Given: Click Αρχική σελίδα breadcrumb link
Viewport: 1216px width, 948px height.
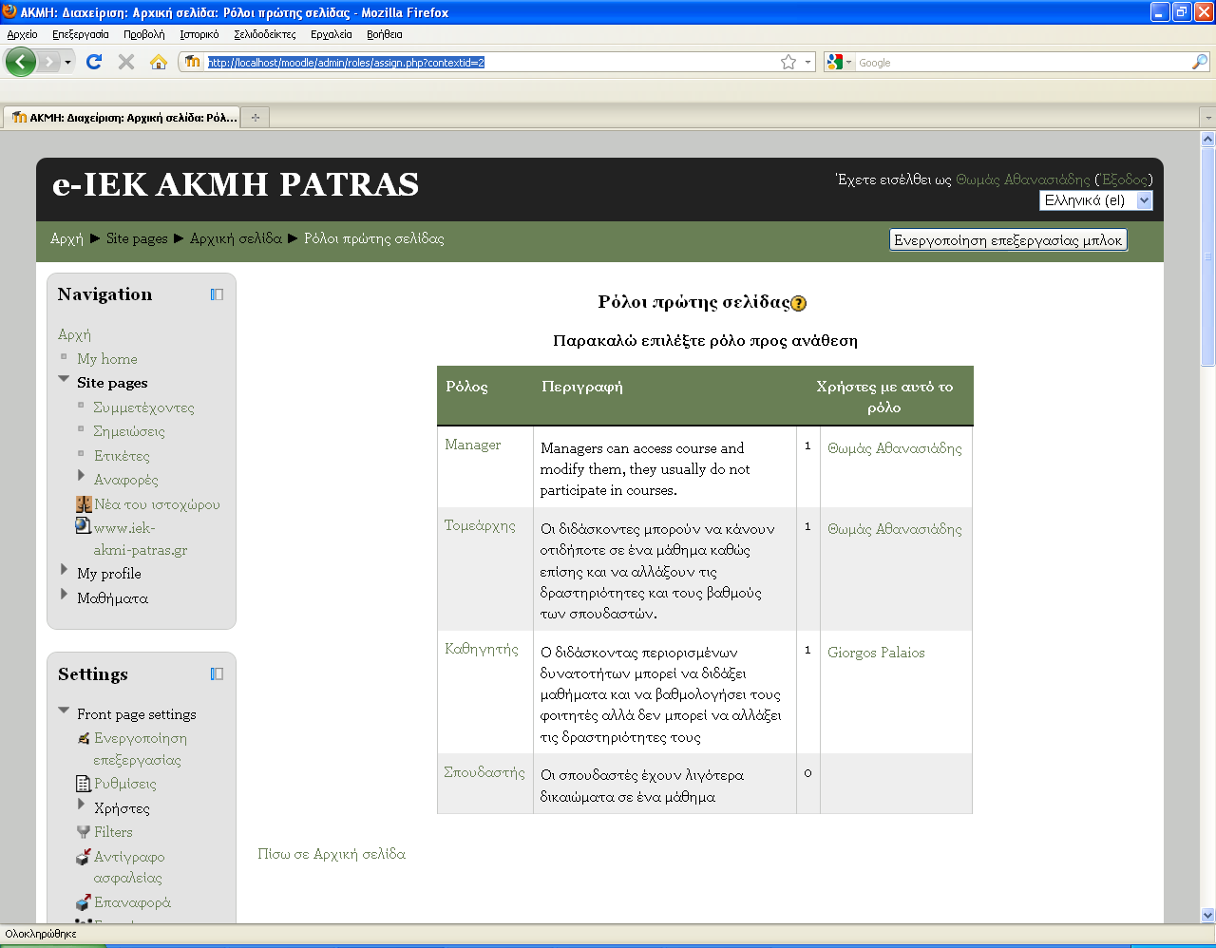Looking at the screenshot, I should pyautogui.click(x=236, y=238).
